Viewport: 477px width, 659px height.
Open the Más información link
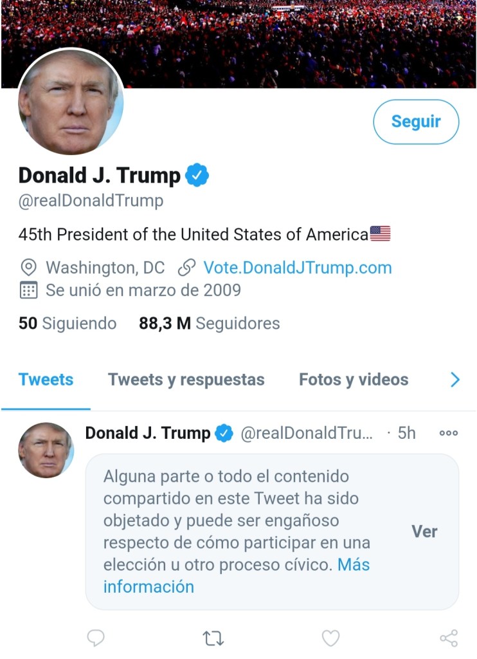click(237, 576)
